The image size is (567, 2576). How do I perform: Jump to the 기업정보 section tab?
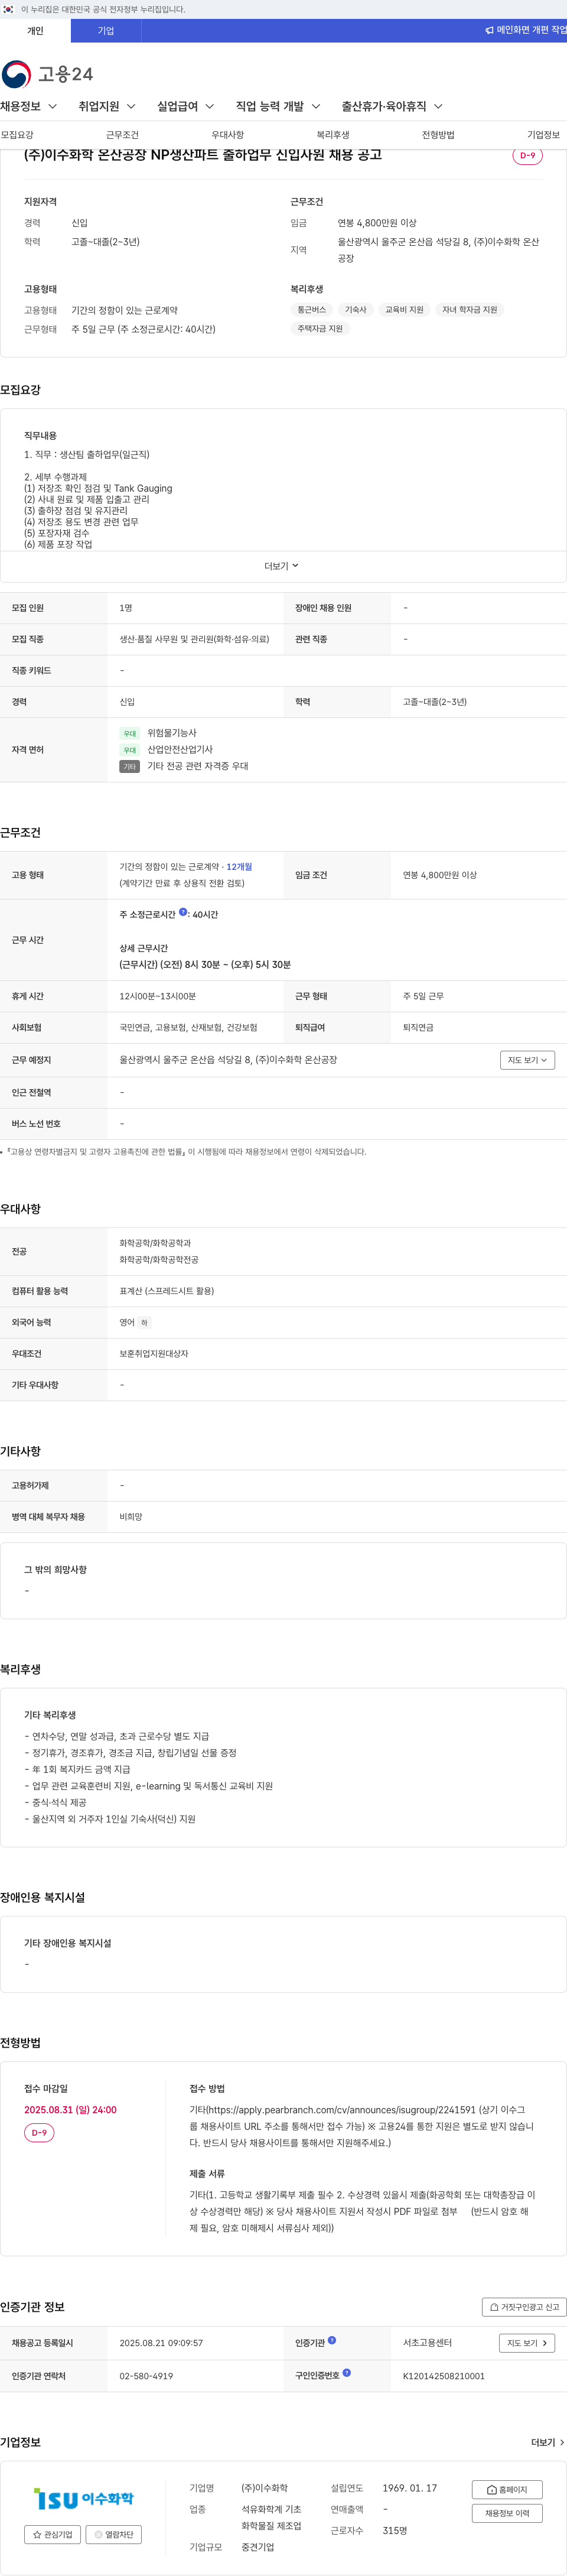[543, 135]
